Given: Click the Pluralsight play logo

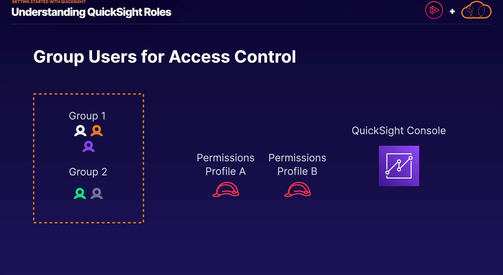Looking at the screenshot, I should (434, 10).
